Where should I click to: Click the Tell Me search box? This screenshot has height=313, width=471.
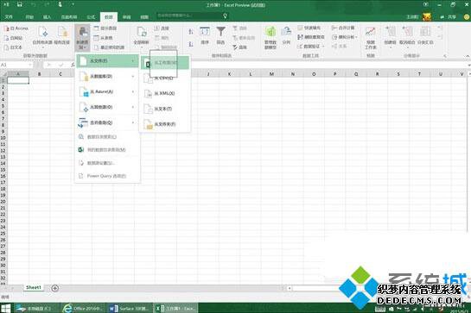click(x=192, y=16)
